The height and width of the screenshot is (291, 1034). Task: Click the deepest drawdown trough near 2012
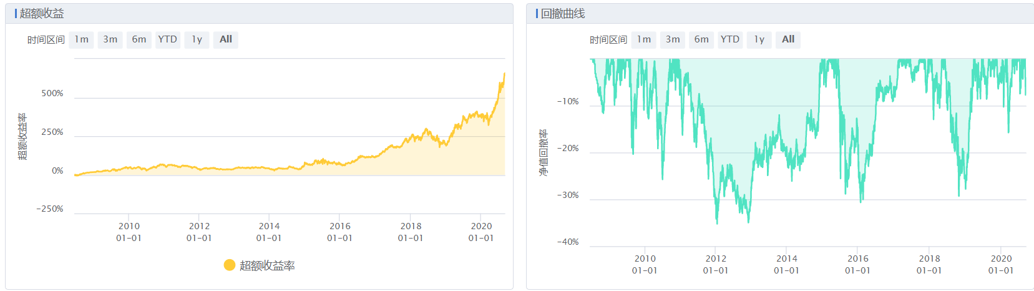[717, 222]
